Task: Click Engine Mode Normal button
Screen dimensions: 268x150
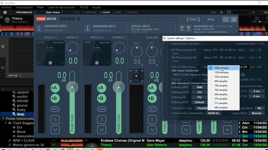Action: [256, 113]
